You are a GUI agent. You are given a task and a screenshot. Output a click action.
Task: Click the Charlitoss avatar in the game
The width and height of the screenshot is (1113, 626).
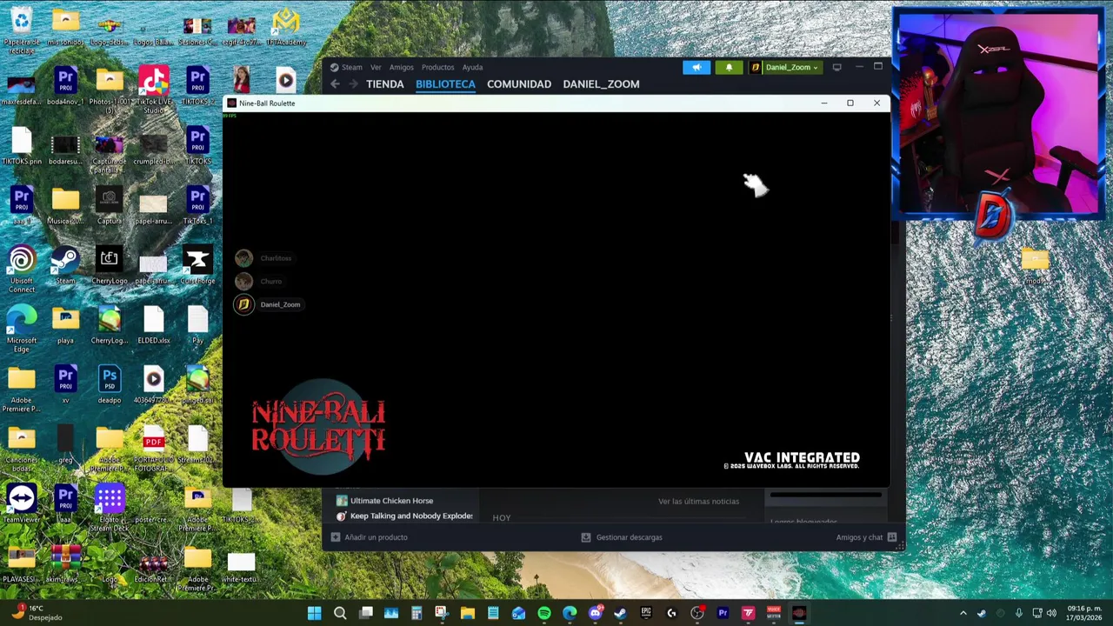pyautogui.click(x=243, y=258)
